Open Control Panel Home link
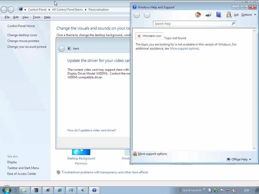Viewport: 259px width, 194px height. 21,26
